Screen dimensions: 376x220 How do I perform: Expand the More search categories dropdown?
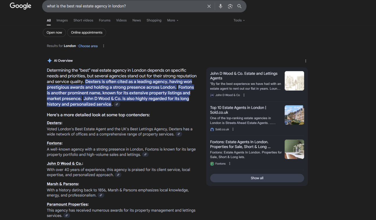[173, 20]
